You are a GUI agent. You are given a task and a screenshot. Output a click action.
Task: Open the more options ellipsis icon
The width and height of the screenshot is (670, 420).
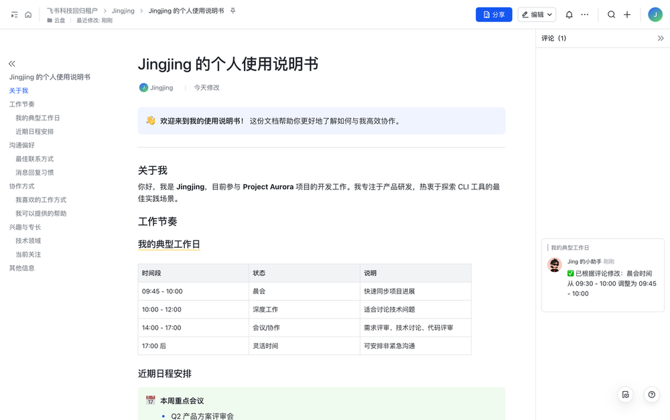click(586, 14)
